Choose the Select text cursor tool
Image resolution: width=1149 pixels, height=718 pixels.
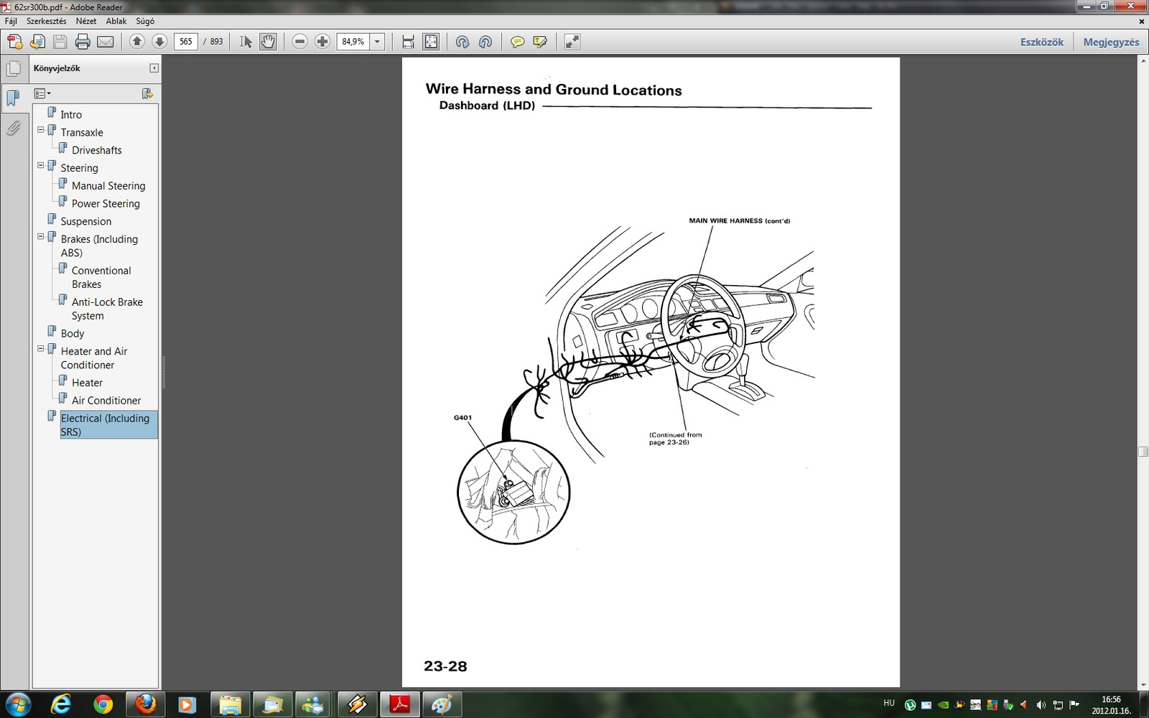pyautogui.click(x=246, y=42)
